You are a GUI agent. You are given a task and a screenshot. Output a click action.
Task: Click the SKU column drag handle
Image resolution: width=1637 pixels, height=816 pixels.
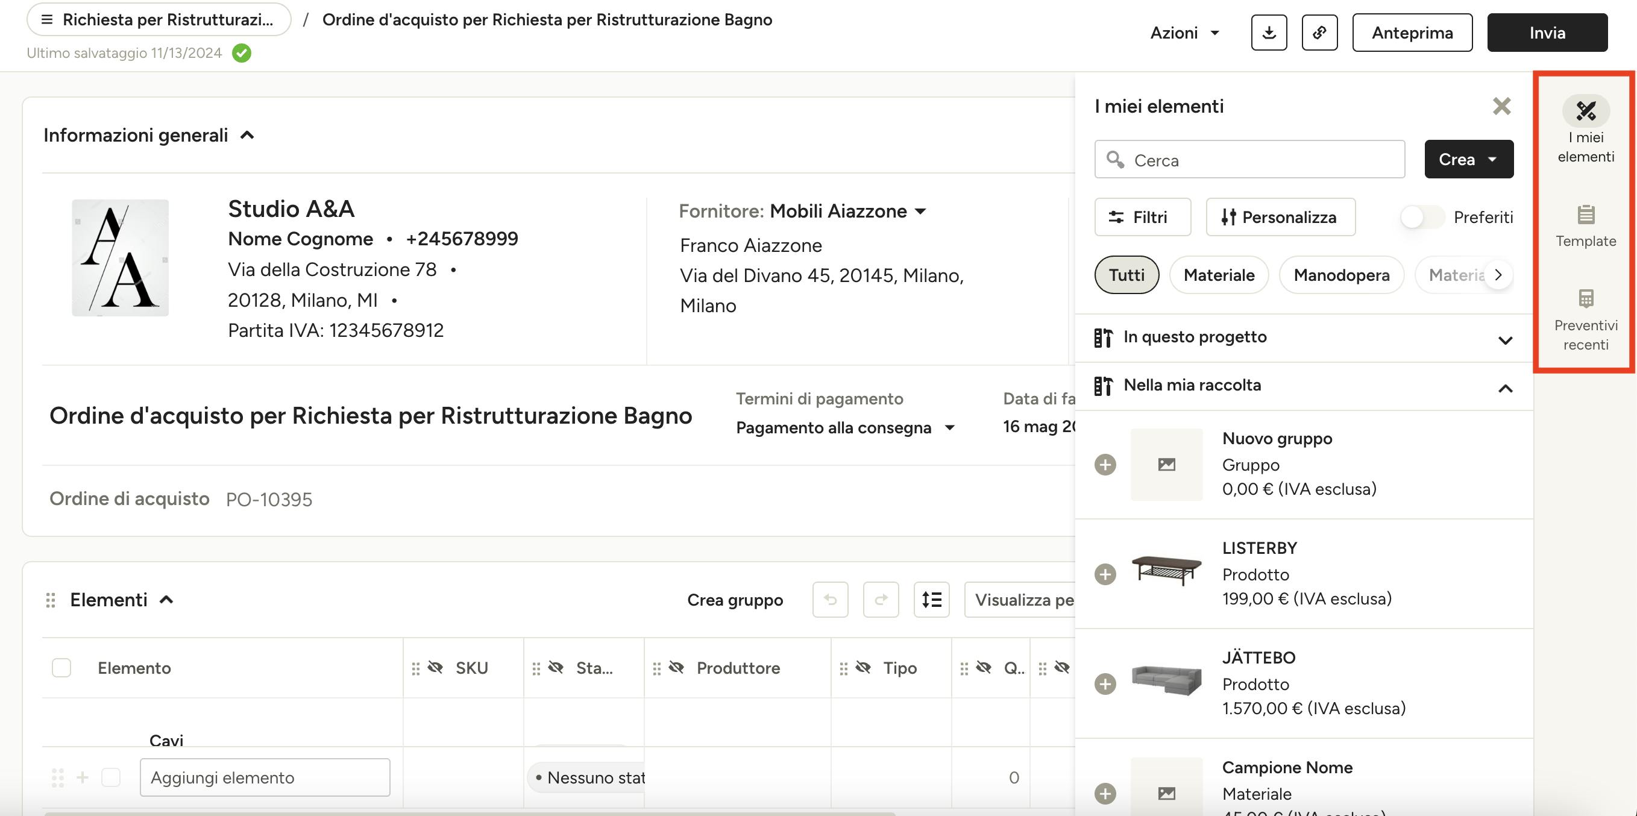click(416, 668)
